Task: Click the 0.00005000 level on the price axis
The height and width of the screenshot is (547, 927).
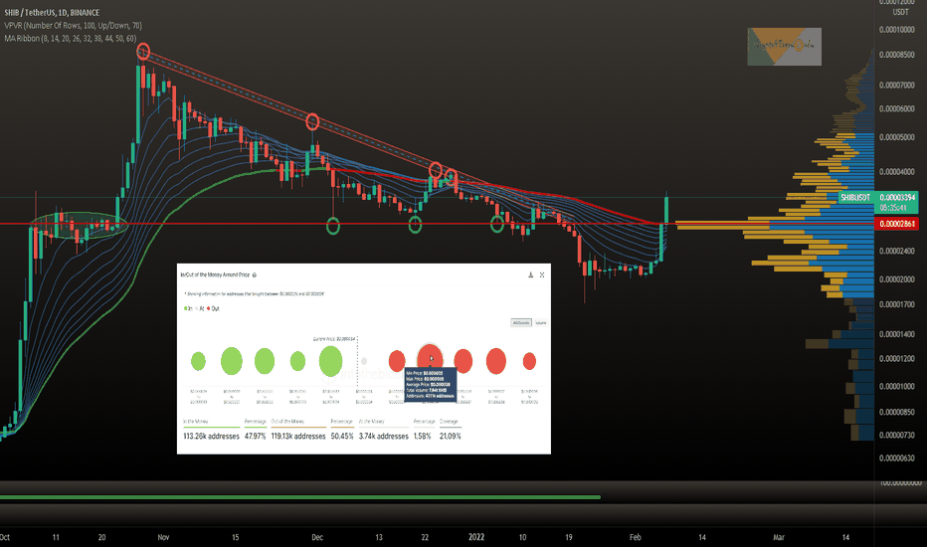Action: (x=897, y=137)
